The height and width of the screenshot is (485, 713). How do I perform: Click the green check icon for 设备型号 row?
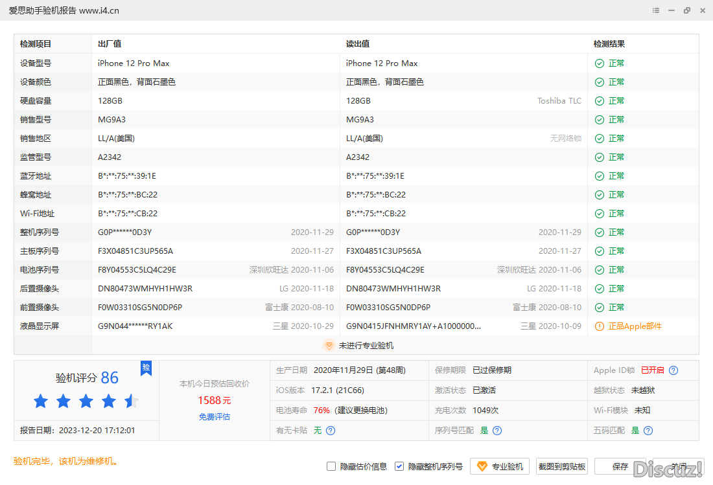[600, 63]
